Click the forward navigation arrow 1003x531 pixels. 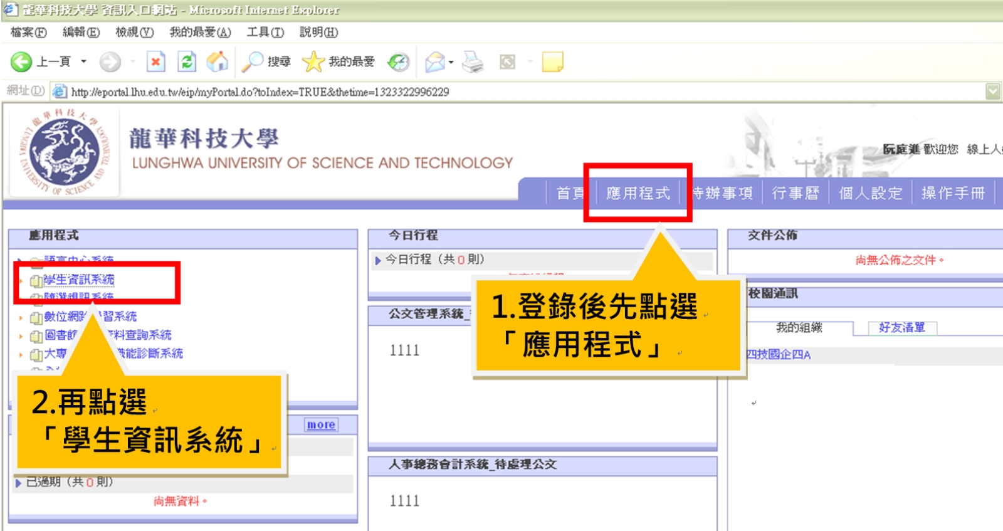point(110,61)
